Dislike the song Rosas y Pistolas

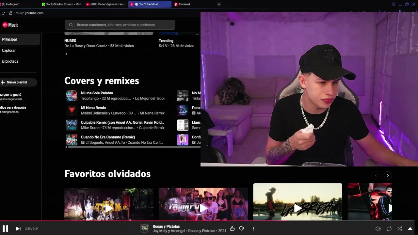(x=241, y=229)
